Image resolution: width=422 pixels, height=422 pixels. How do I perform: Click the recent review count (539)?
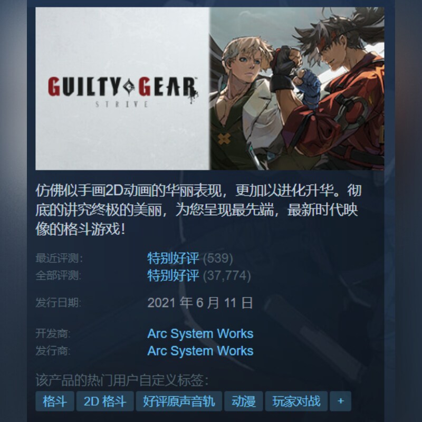coord(218,258)
